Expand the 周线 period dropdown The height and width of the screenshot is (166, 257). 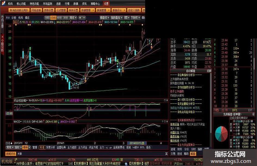[x=73, y=18]
